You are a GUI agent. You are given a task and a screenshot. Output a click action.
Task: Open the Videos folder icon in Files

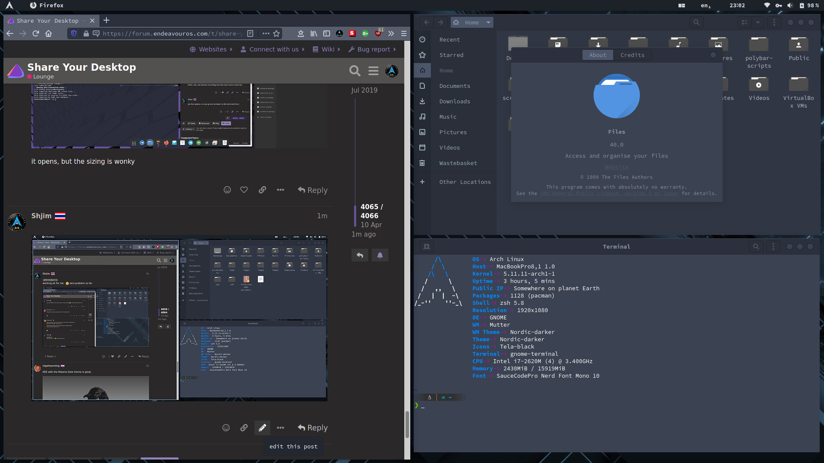pos(759,84)
